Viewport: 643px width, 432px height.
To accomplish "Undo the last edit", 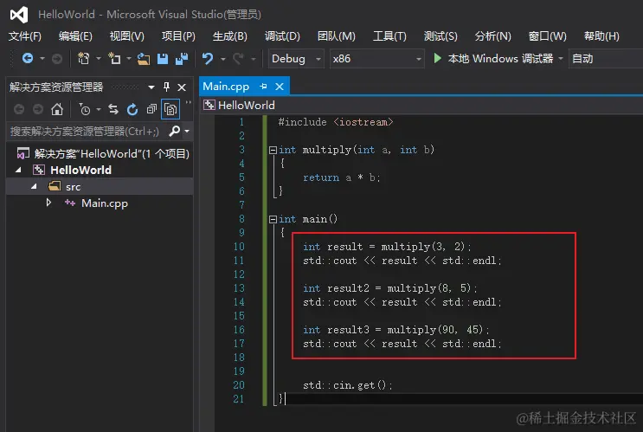I will click(x=208, y=59).
